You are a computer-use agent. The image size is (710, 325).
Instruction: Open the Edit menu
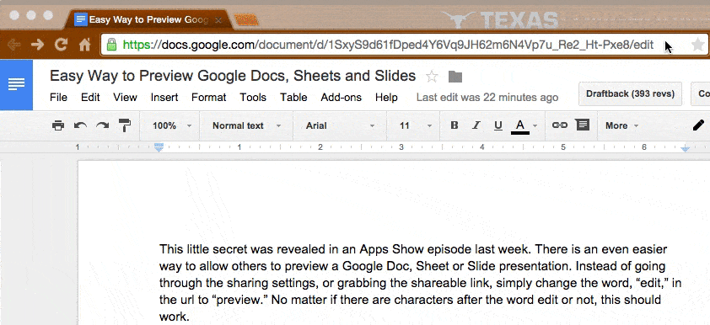click(x=90, y=97)
